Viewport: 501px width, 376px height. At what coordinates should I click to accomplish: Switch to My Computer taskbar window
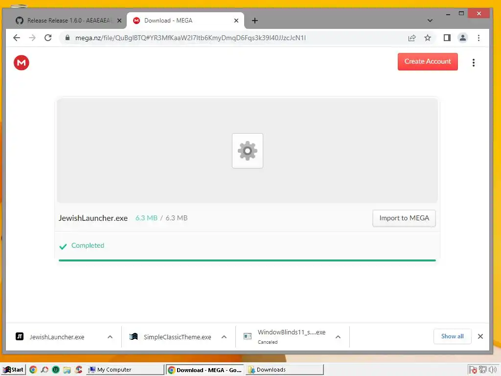click(125, 370)
